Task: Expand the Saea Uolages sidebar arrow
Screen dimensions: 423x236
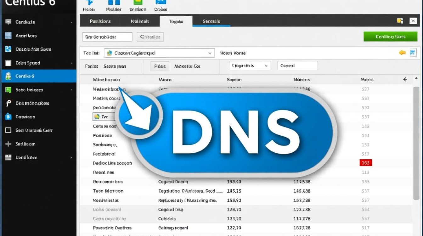Action: coord(71,90)
